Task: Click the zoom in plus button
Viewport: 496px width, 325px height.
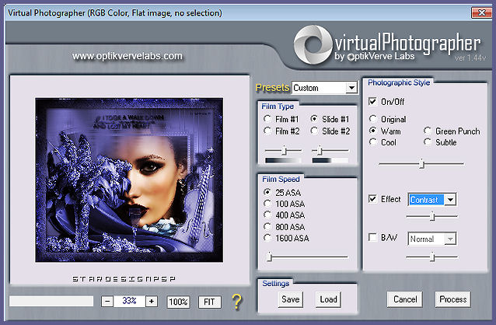Action: point(152,301)
